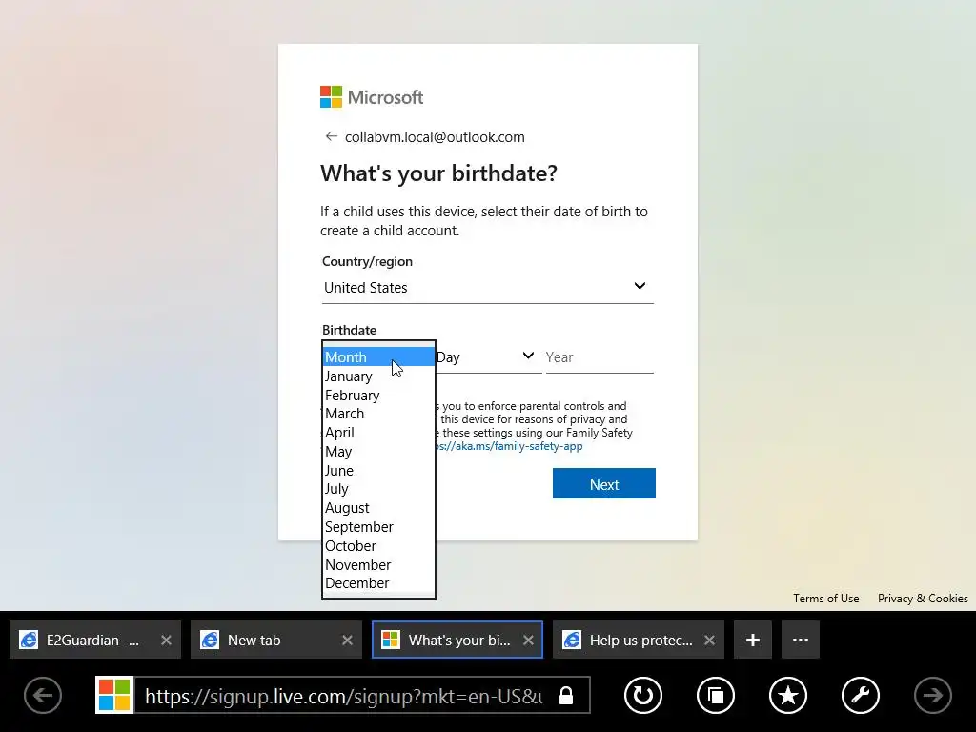Click the "What's your birthdate?" heading
The image size is (976, 732).
coord(438,173)
